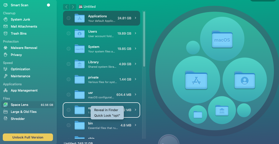Expand the private folder chevron

click(x=136, y=79)
